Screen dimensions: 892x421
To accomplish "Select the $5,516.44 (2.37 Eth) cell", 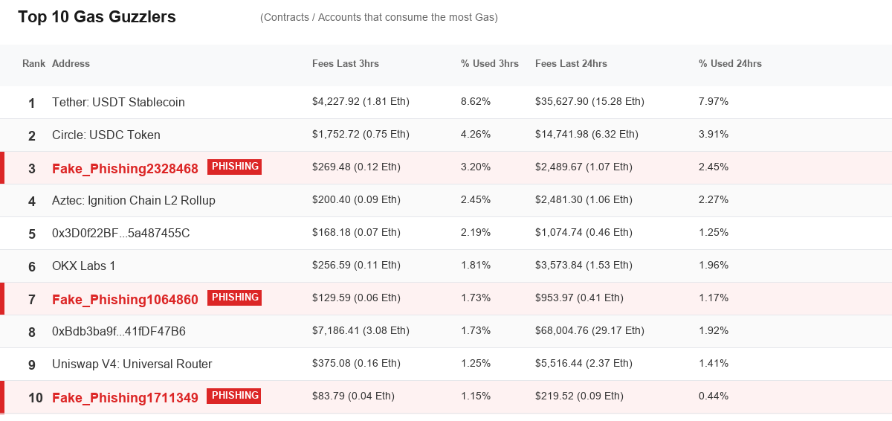I will point(584,363).
